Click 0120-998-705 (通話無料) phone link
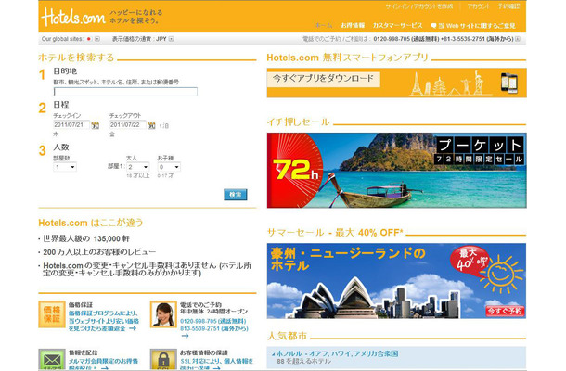This screenshot has height=371, width=566. pyautogui.click(x=213, y=321)
